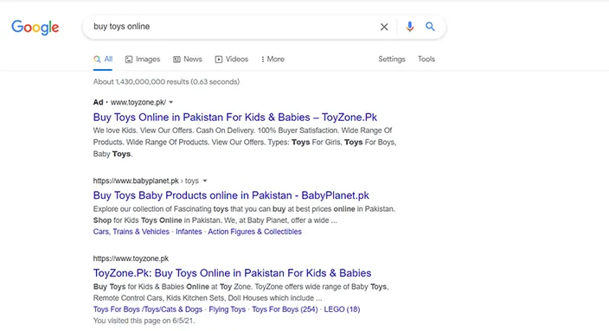Open the 'Cars, Trains & Vehicles' sitelink
The height and width of the screenshot is (331, 609).
tap(131, 232)
